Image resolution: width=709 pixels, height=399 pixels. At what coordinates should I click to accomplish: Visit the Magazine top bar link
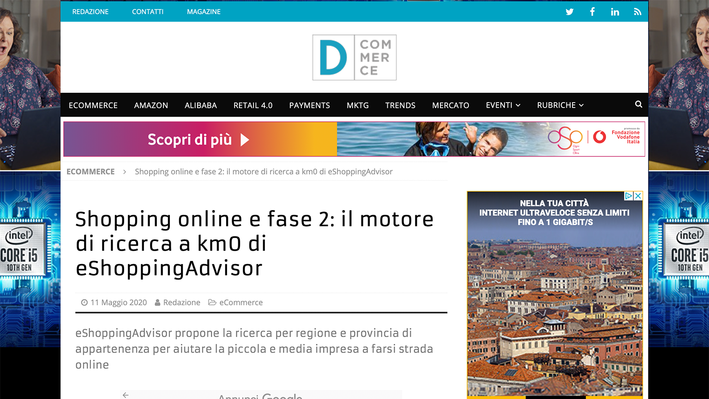pos(204,12)
